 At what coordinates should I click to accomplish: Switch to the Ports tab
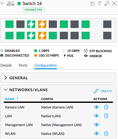click(23, 65)
